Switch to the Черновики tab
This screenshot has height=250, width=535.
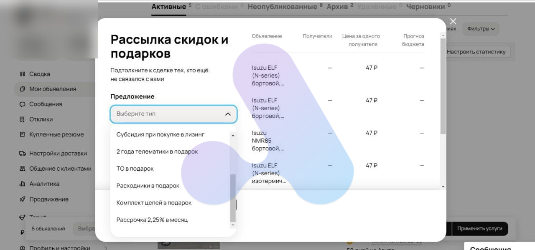click(425, 7)
